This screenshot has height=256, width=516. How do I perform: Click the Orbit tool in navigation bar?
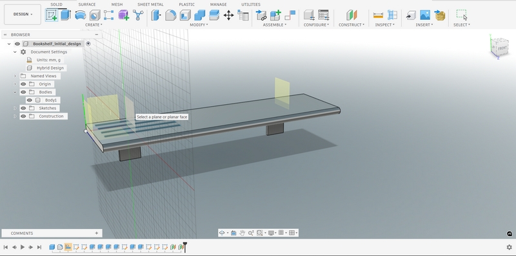tap(222, 233)
